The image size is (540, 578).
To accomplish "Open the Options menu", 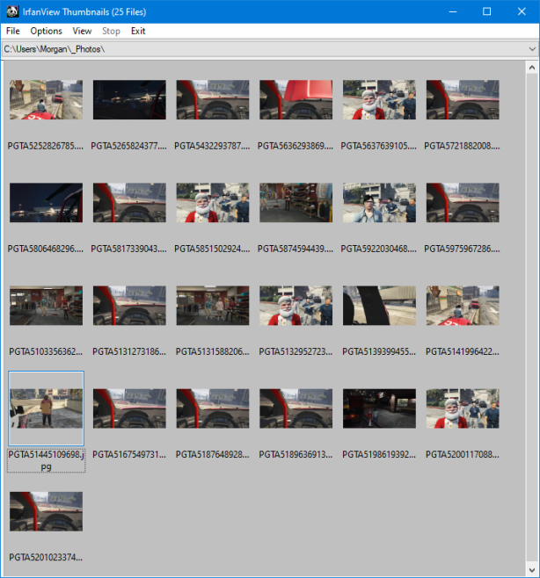I will pos(46,31).
